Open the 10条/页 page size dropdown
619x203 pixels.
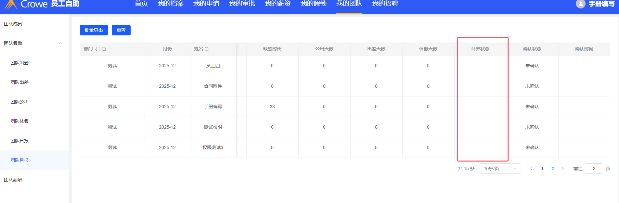point(500,169)
